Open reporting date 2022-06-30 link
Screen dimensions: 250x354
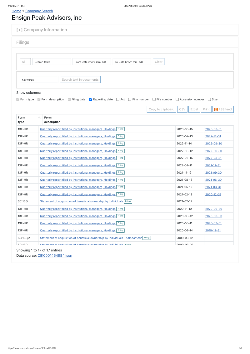pos(214,151)
